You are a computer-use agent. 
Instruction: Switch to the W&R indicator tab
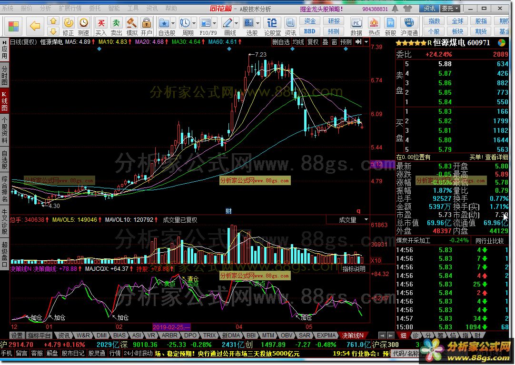coord(83,335)
